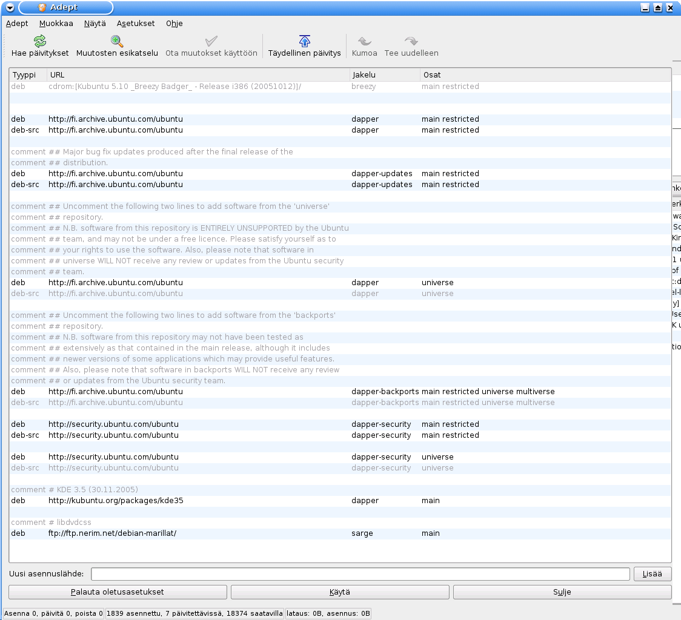The image size is (681, 620).
Task: Open Muutosten esikatselu magnifier icon
Action: click(117, 41)
